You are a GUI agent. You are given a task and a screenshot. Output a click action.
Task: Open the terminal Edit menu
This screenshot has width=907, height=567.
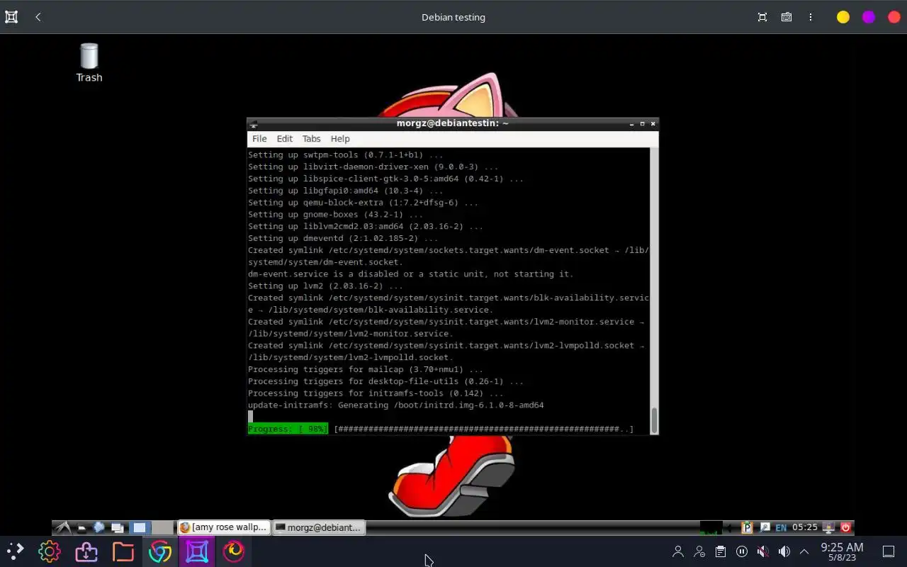point(285,139)
